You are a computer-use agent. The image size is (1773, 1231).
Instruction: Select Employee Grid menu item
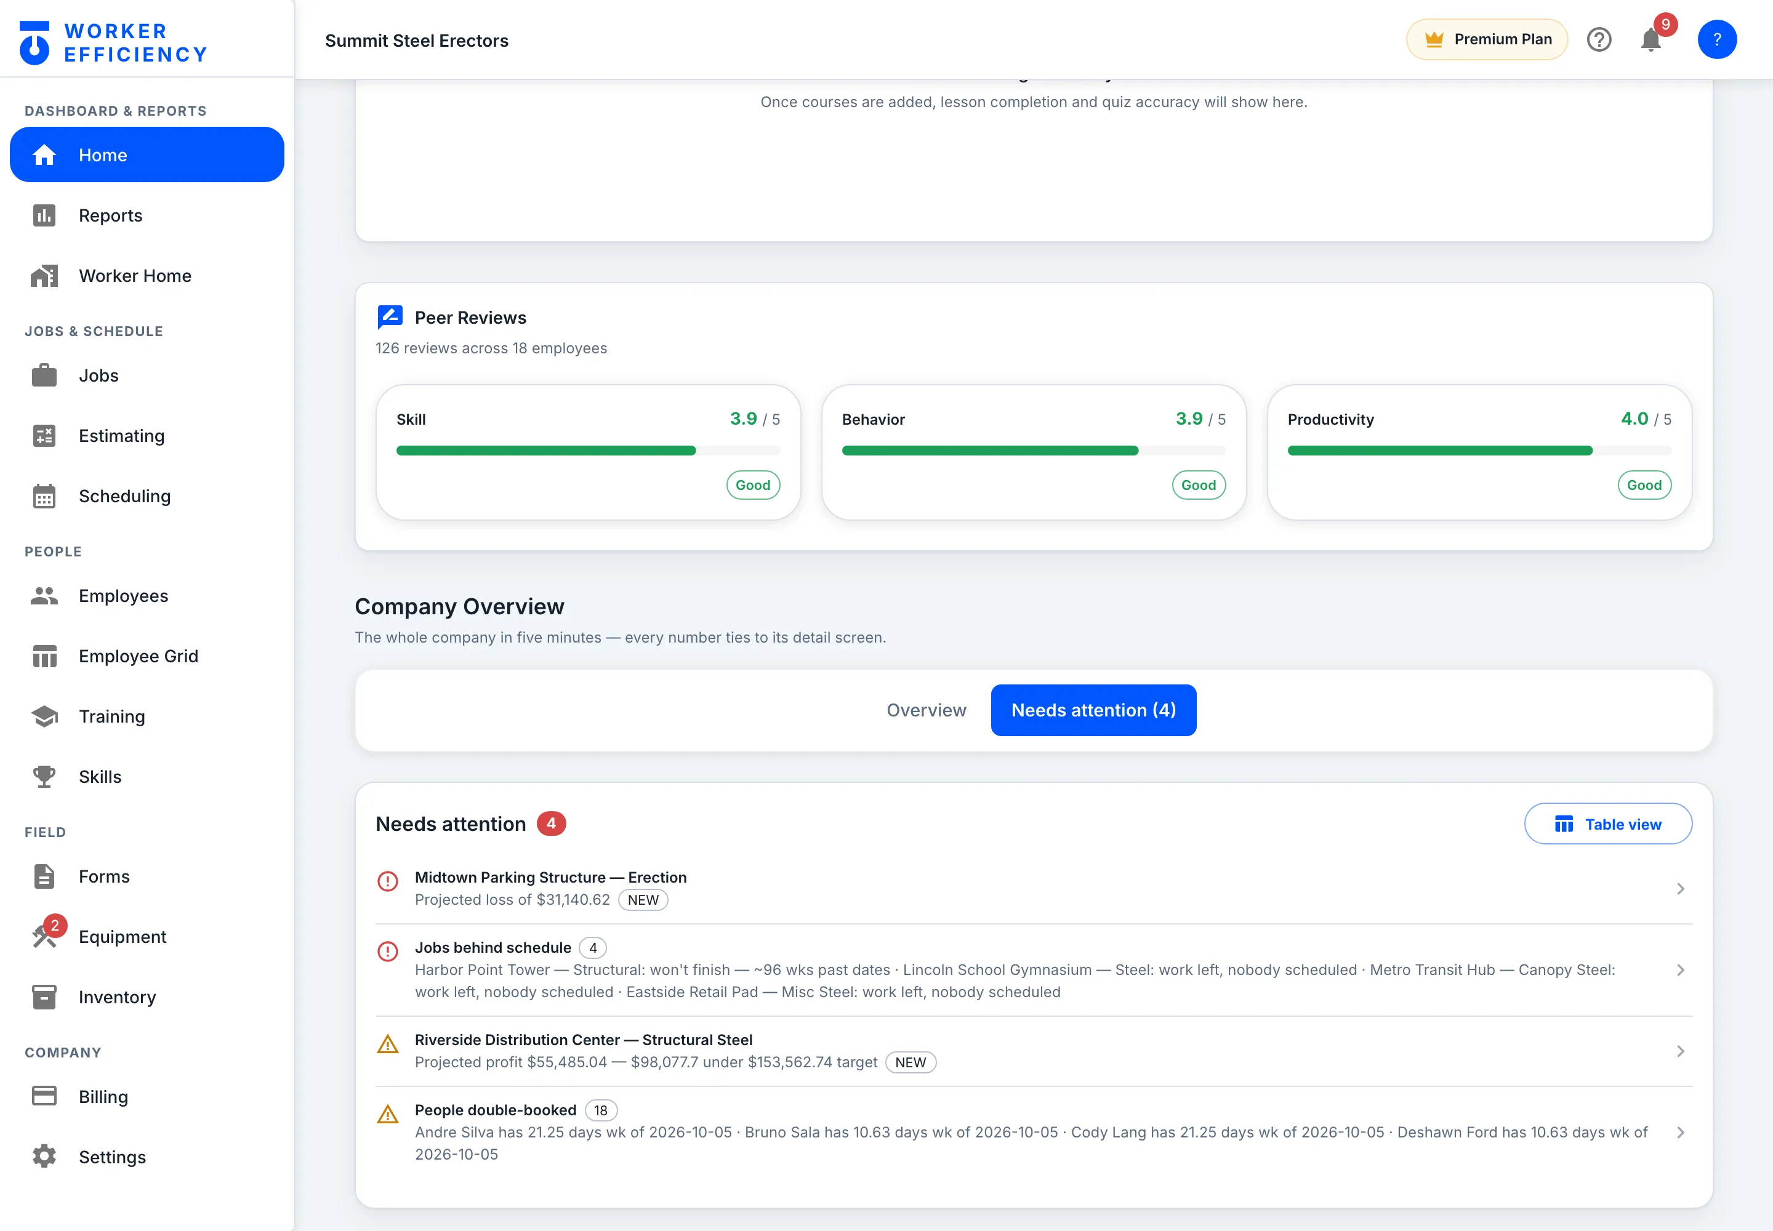coord(147,656)
